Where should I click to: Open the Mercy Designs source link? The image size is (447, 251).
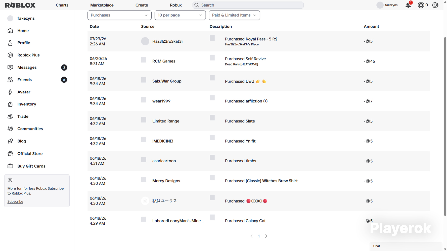click(x=166, y=181)
